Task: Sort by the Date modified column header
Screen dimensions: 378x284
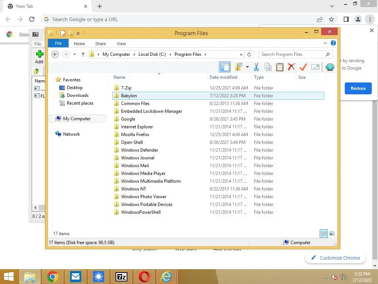Action: pos(229,77)
